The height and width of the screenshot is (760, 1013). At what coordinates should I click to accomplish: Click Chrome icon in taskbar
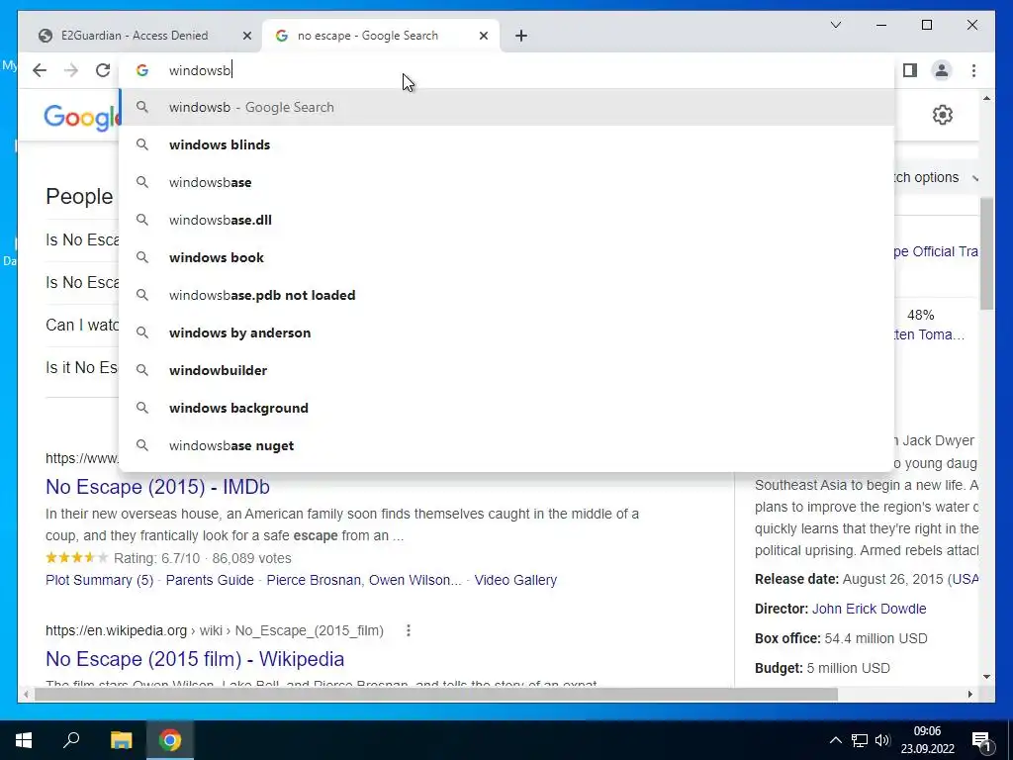[170, 740]
